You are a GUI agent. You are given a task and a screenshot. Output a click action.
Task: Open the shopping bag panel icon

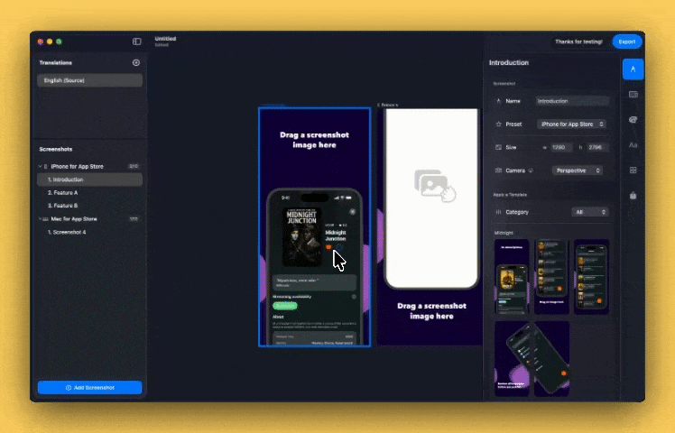(x=633, y=195)
